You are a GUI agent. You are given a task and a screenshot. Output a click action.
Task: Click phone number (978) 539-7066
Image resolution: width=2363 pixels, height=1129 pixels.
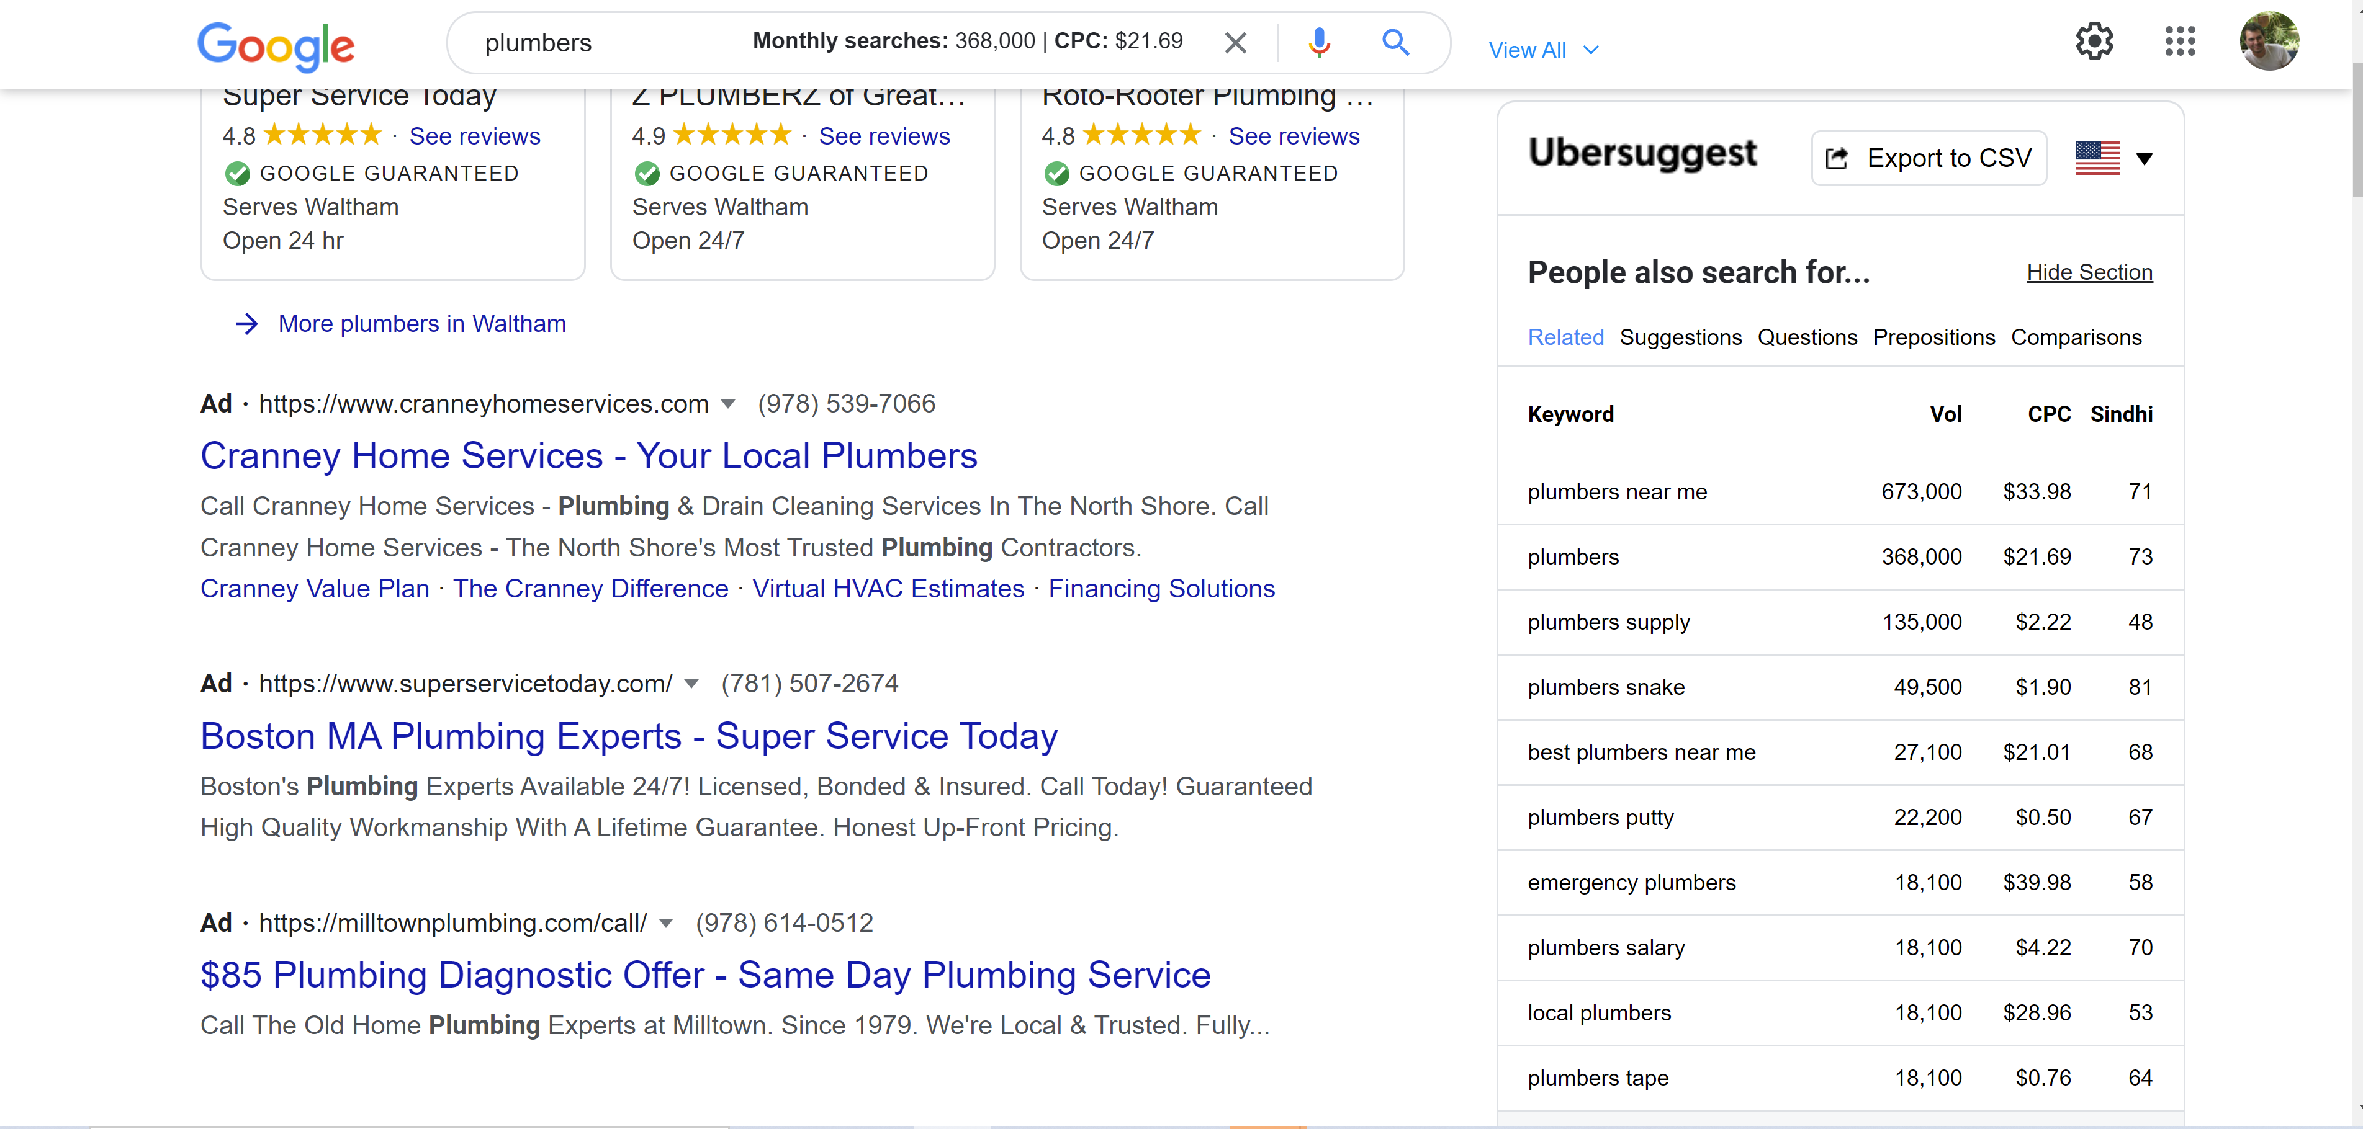tap(846, 404)
